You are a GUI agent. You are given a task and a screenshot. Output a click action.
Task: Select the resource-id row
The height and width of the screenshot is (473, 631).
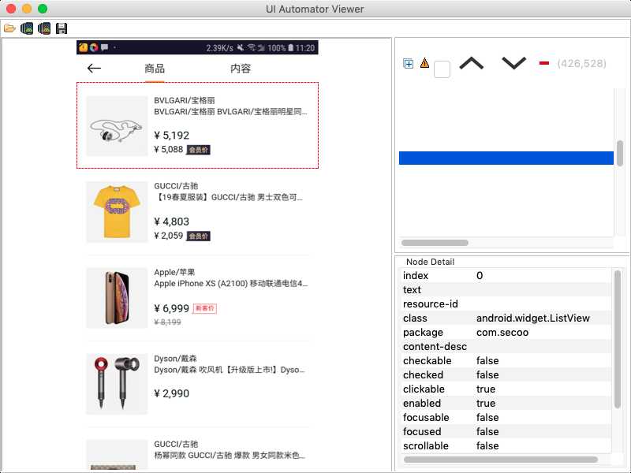[x=506, y=304]
